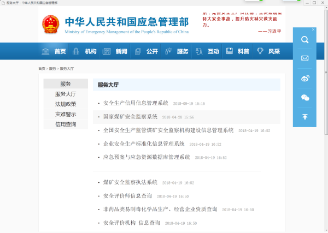This screenshot has width=328, height=233.
Task: Click the scrollbar down arrow
Action: point(326,230)
